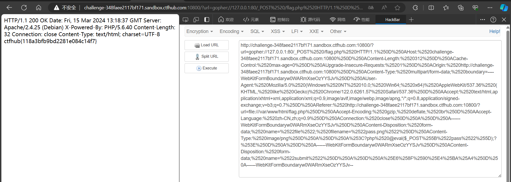Click the translate page icon
This screenshot has width=511, height=182.
pyautogui.click(x=371, y=8)
